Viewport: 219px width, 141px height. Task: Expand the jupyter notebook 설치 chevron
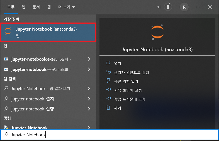(x=89, y=99)
